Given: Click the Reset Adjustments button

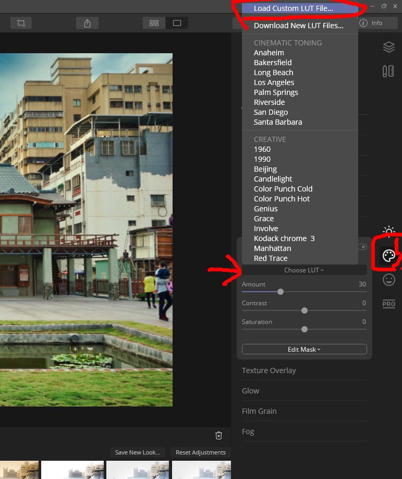Looking at the screenshot, I should pyautogui.click(x=200, y=452).
